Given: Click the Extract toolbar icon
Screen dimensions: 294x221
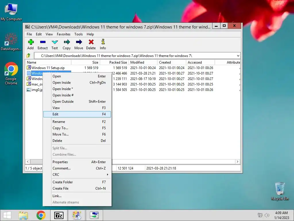Looking at the screenshot, I should [43, 42].
